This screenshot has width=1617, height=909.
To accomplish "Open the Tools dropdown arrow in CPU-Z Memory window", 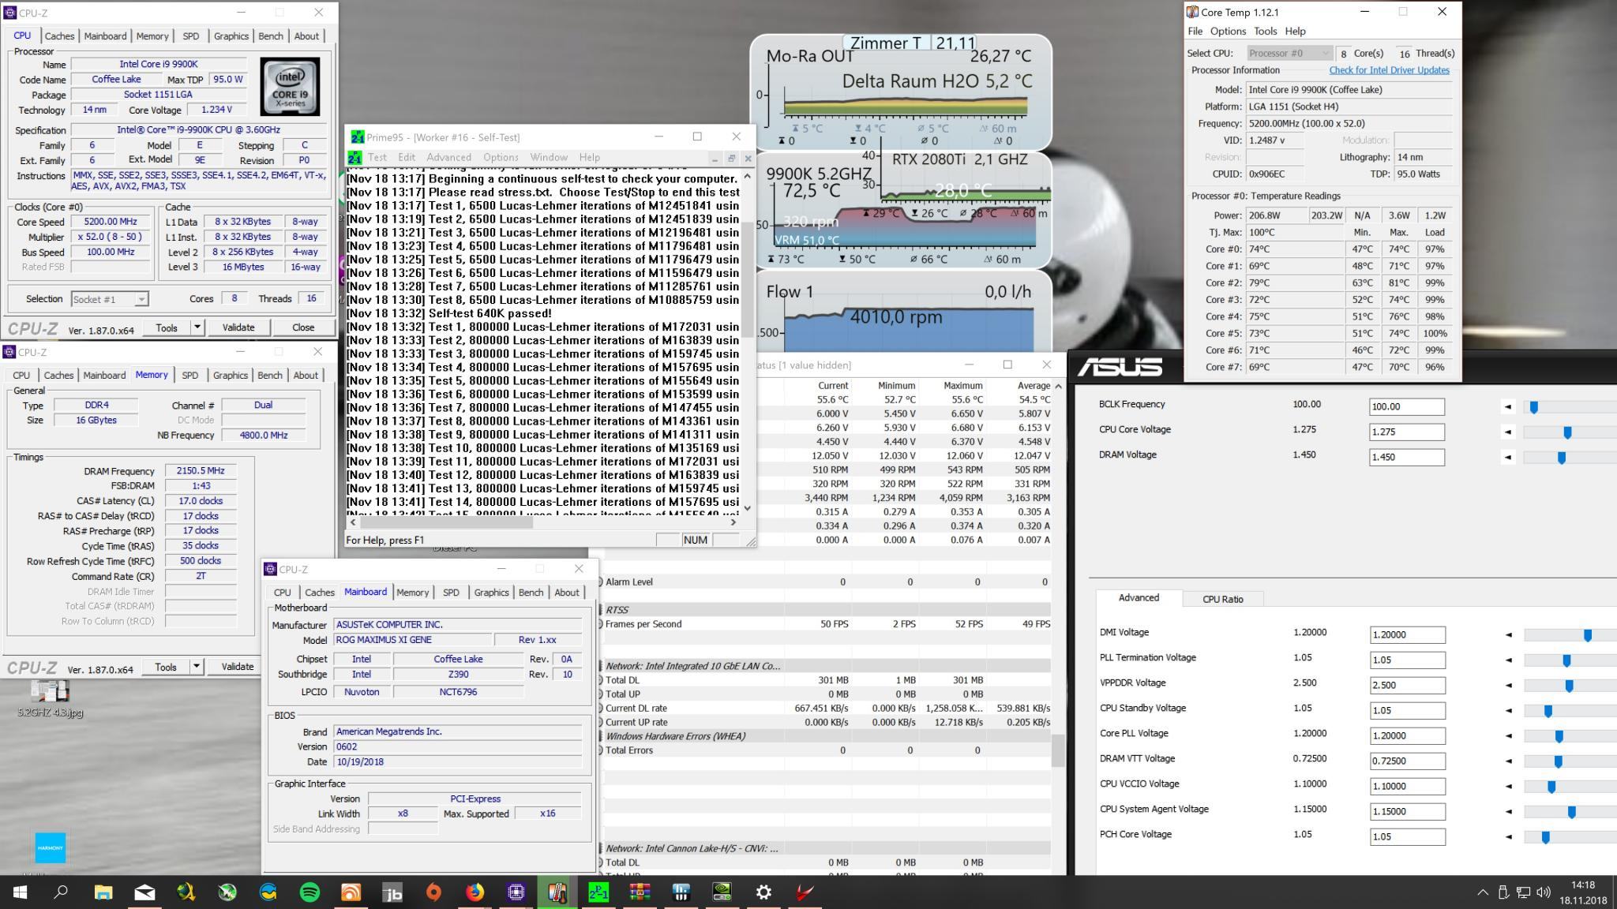I will (x=197, y=666).
